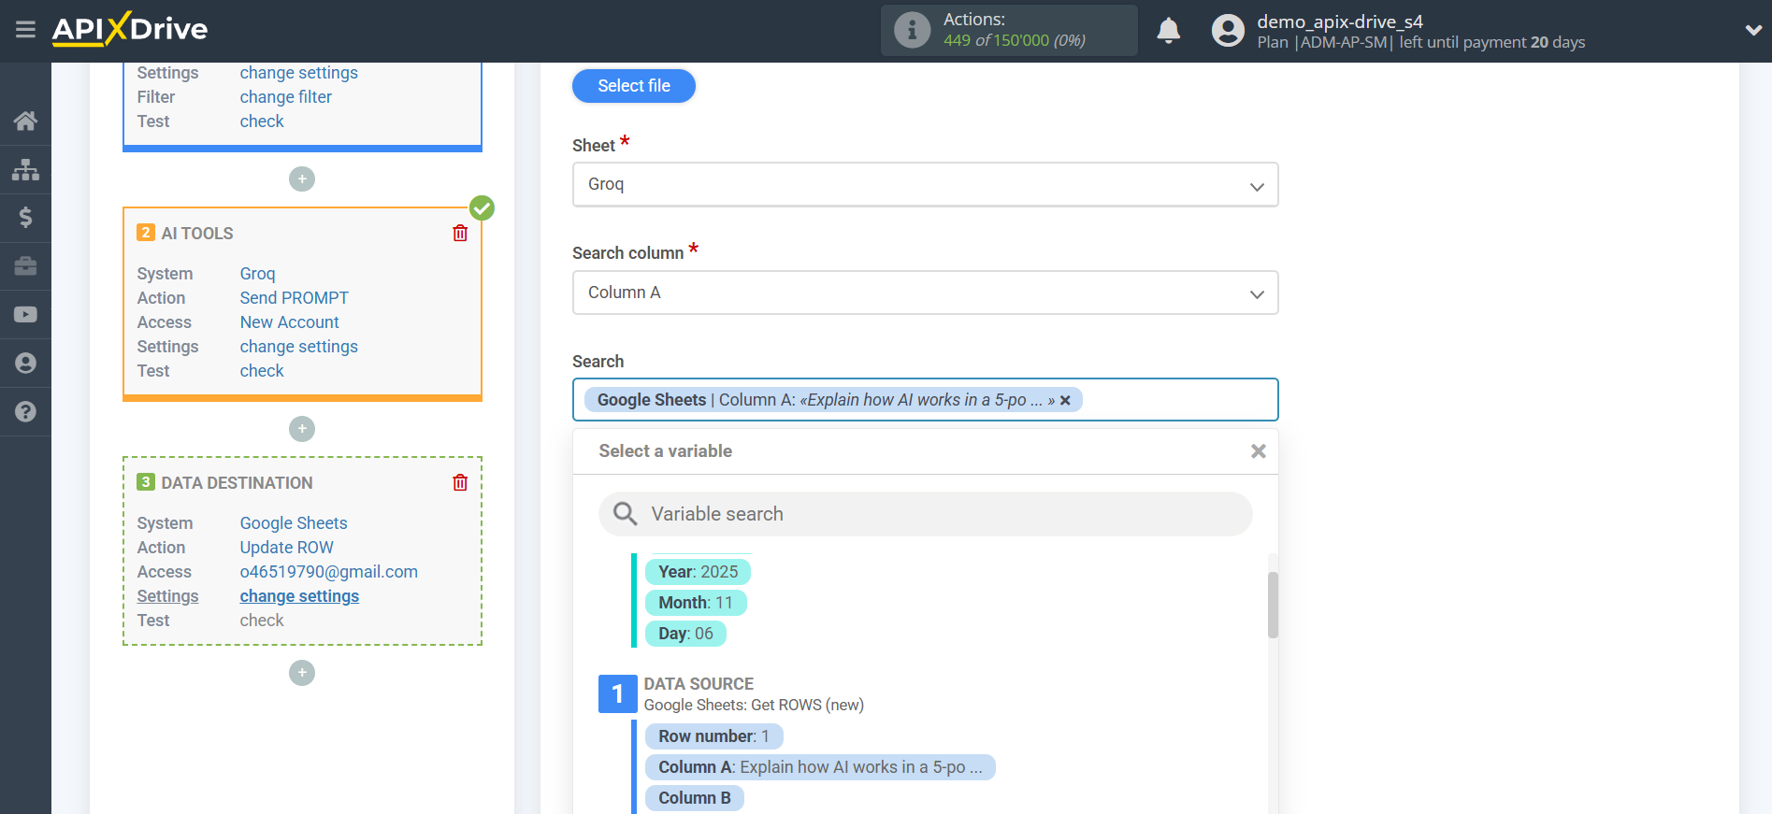Click the green checkmark on AI TOOLS
The height and width of the screenshot is (814, 1772).
482,207
